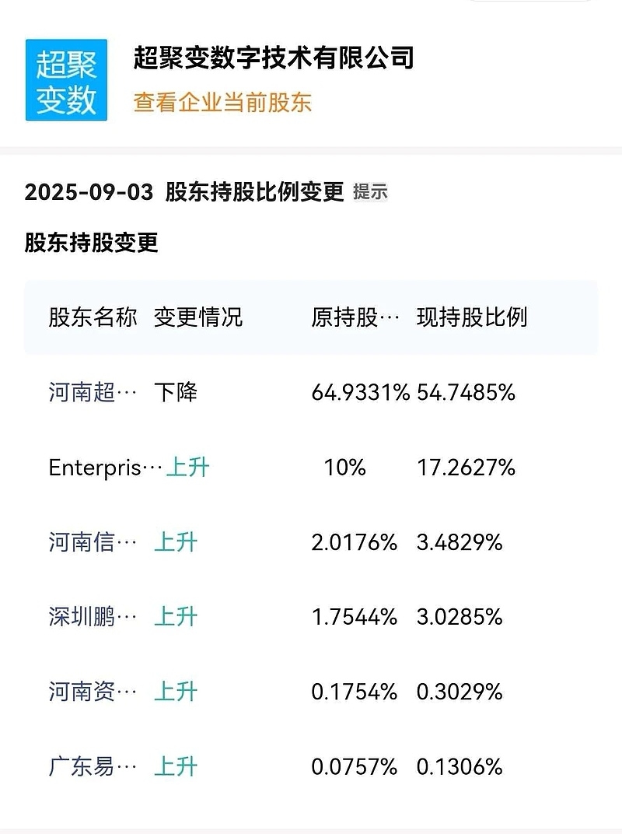622x834 pixels.
Task: Open shareholder 深圳鹏… entry
Action: coord(93,617)
